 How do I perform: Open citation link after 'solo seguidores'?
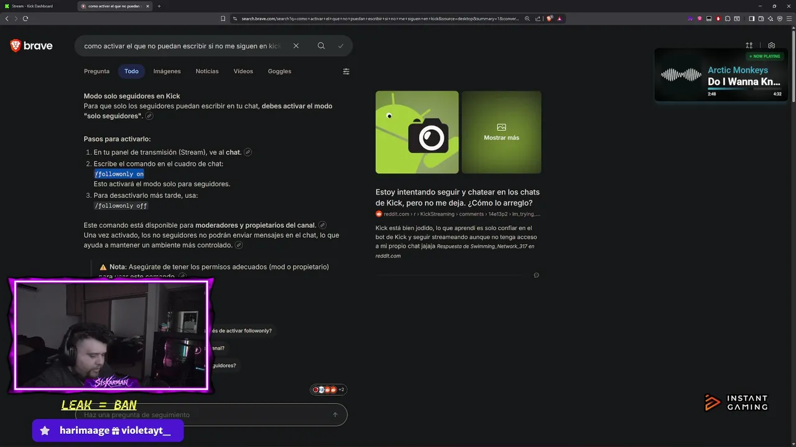pos(149,116)
